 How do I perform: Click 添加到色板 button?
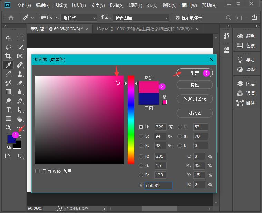tap(195, 99)
